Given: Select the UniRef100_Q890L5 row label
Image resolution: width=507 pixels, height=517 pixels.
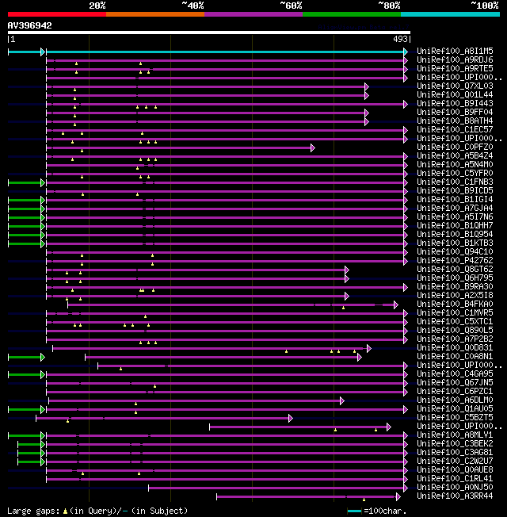Looking at the screenshot, I should click(455, 331).
